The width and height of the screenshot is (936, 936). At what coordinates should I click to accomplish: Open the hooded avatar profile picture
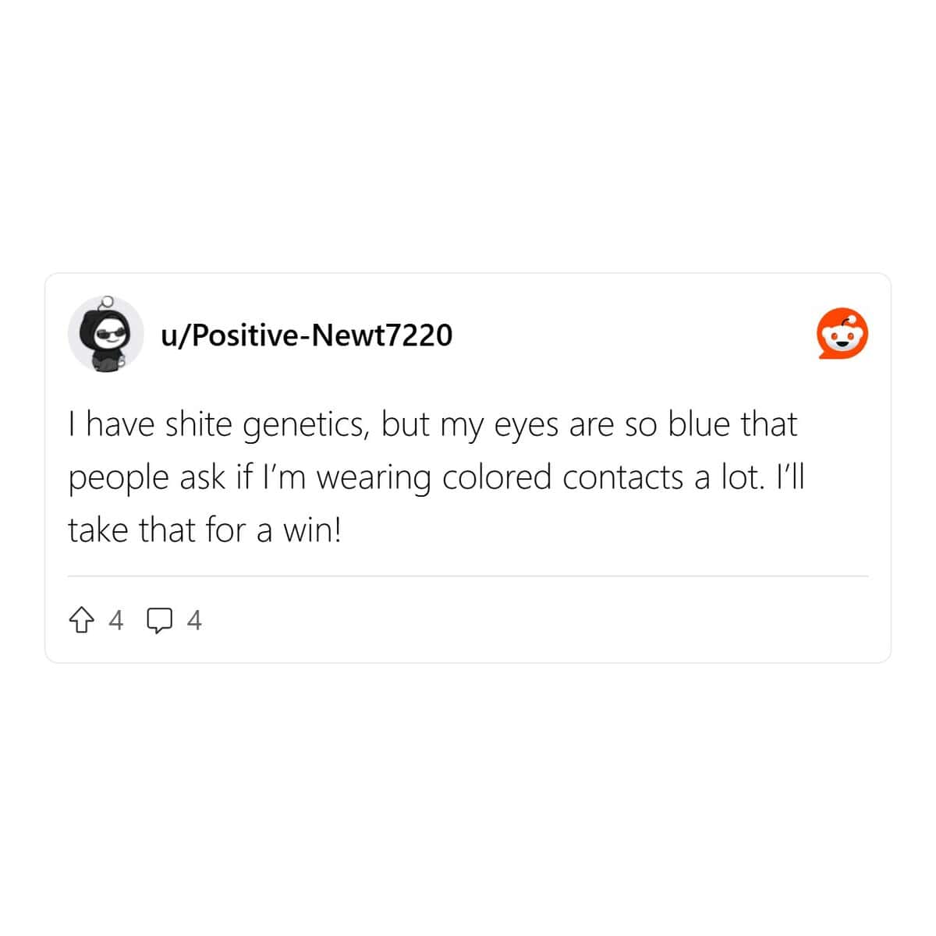click(x=105, y=333)
